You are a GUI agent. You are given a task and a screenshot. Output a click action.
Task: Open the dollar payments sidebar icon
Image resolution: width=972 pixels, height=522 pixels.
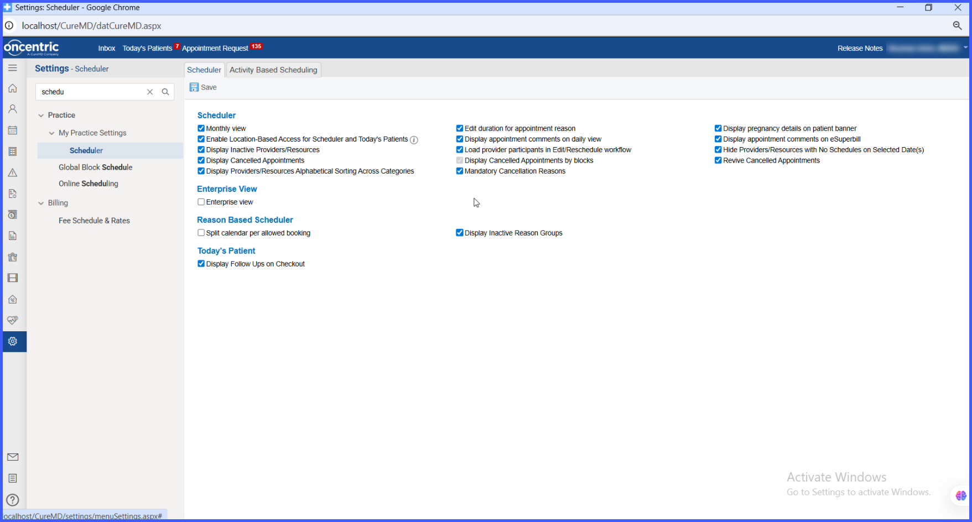(x=13, y=215)
